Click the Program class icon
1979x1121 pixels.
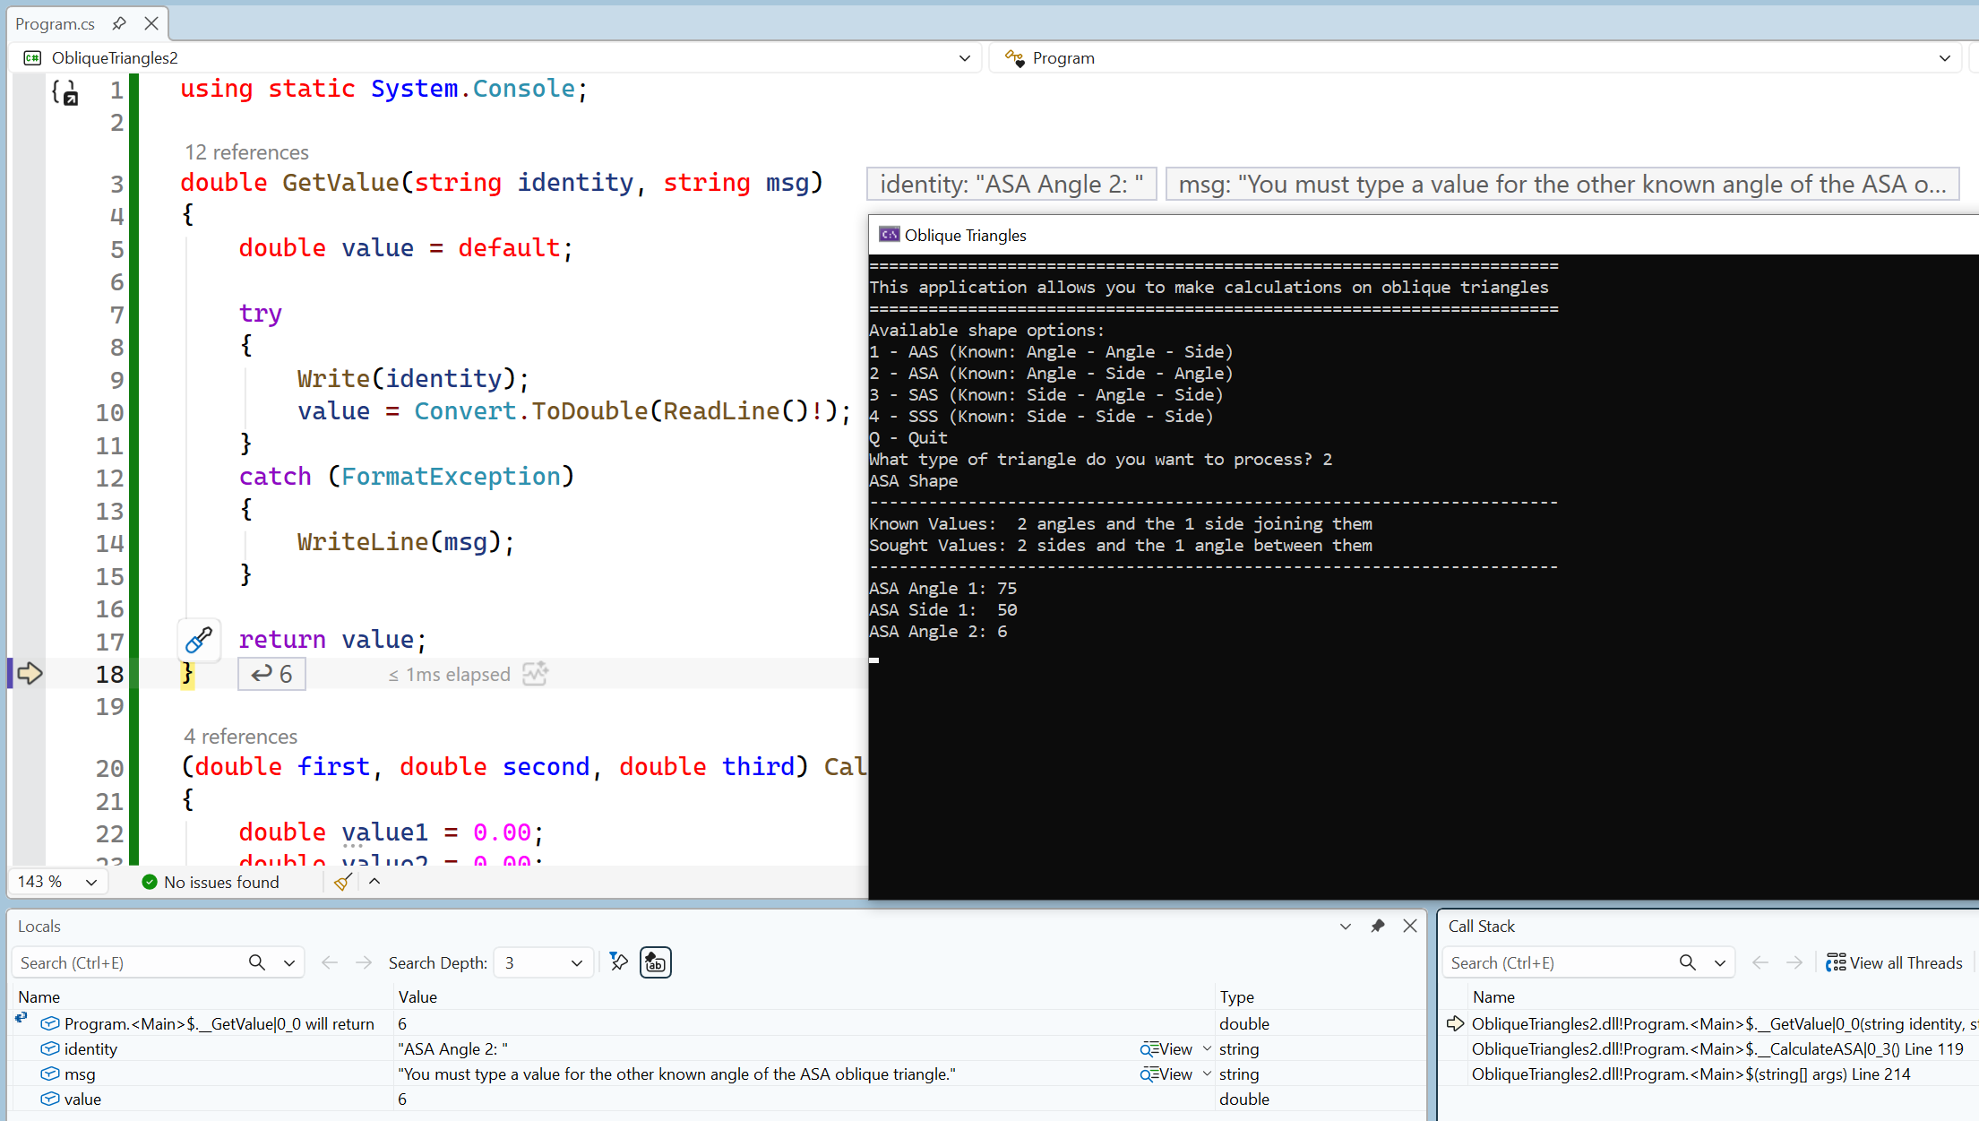tap(1014, 58)
